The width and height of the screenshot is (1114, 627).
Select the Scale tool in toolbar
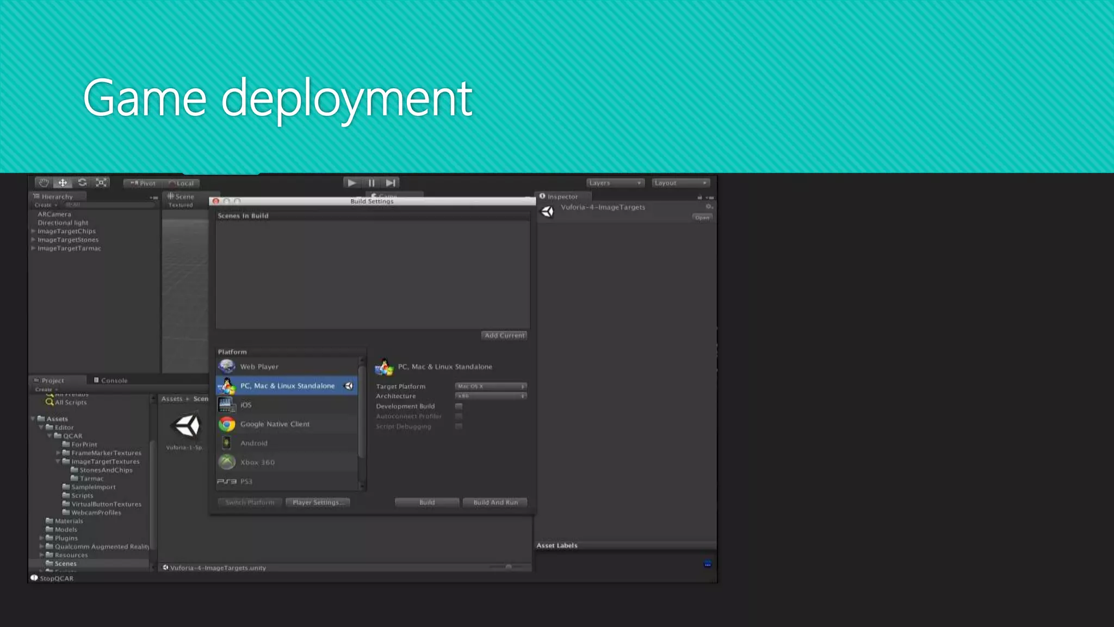101,183
